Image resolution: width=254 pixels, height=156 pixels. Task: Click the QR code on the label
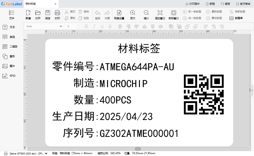204,94
